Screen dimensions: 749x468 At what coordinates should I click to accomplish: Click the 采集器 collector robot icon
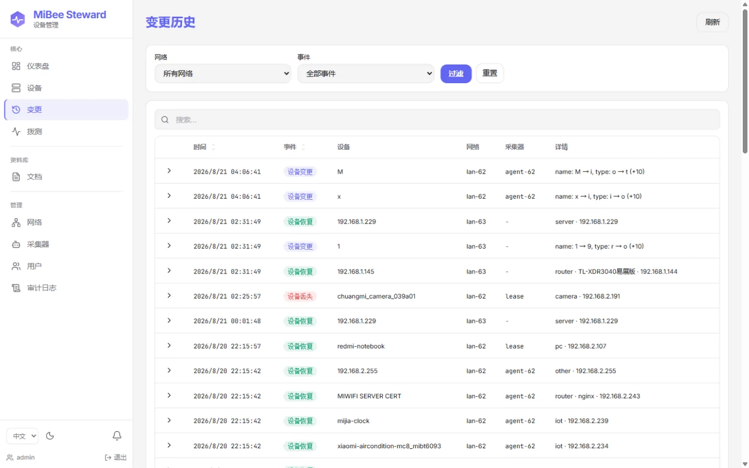16,244
